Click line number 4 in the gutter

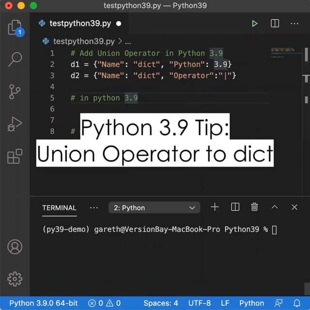52,87
